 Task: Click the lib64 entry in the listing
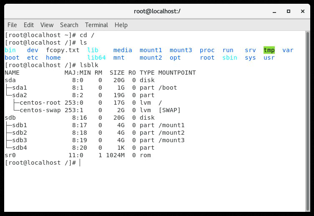coord(96,58)
